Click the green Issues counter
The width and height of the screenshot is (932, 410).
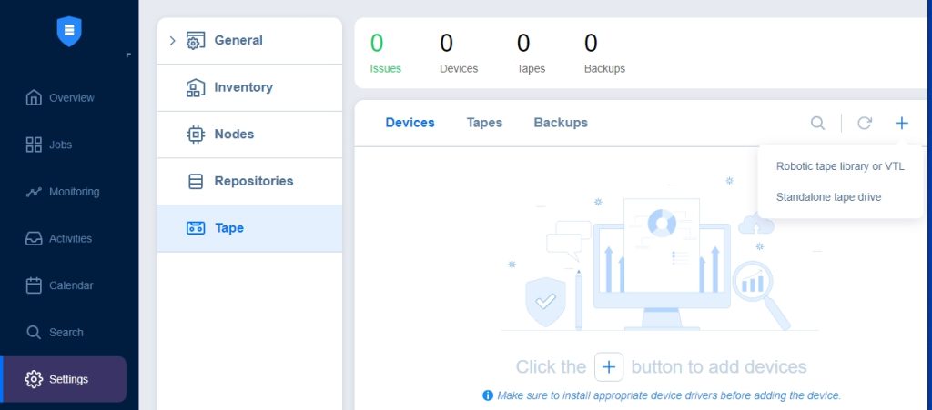pos(385,54)
